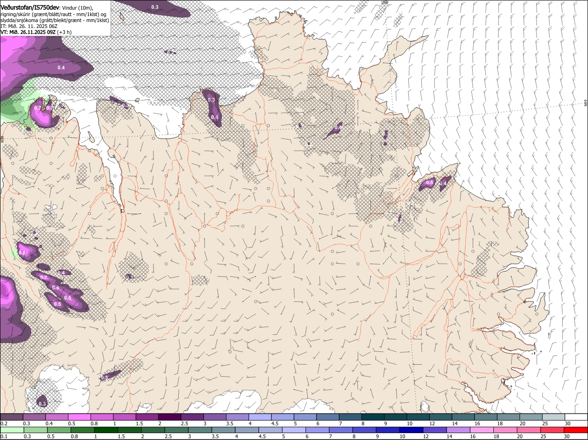Click dark green lower swatch between 1 and 1.5

tap(106, 430)
